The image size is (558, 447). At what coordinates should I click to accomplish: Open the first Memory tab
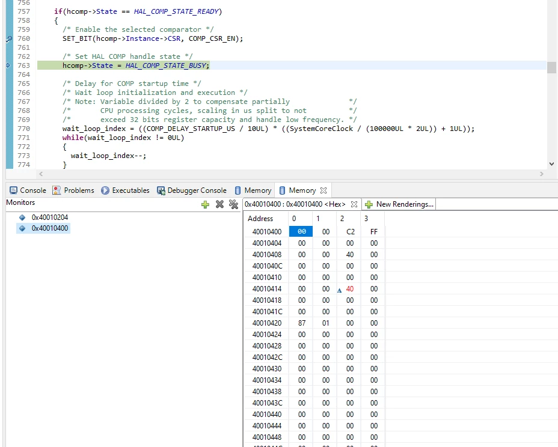pyautogui.click(x=253, y=190)
